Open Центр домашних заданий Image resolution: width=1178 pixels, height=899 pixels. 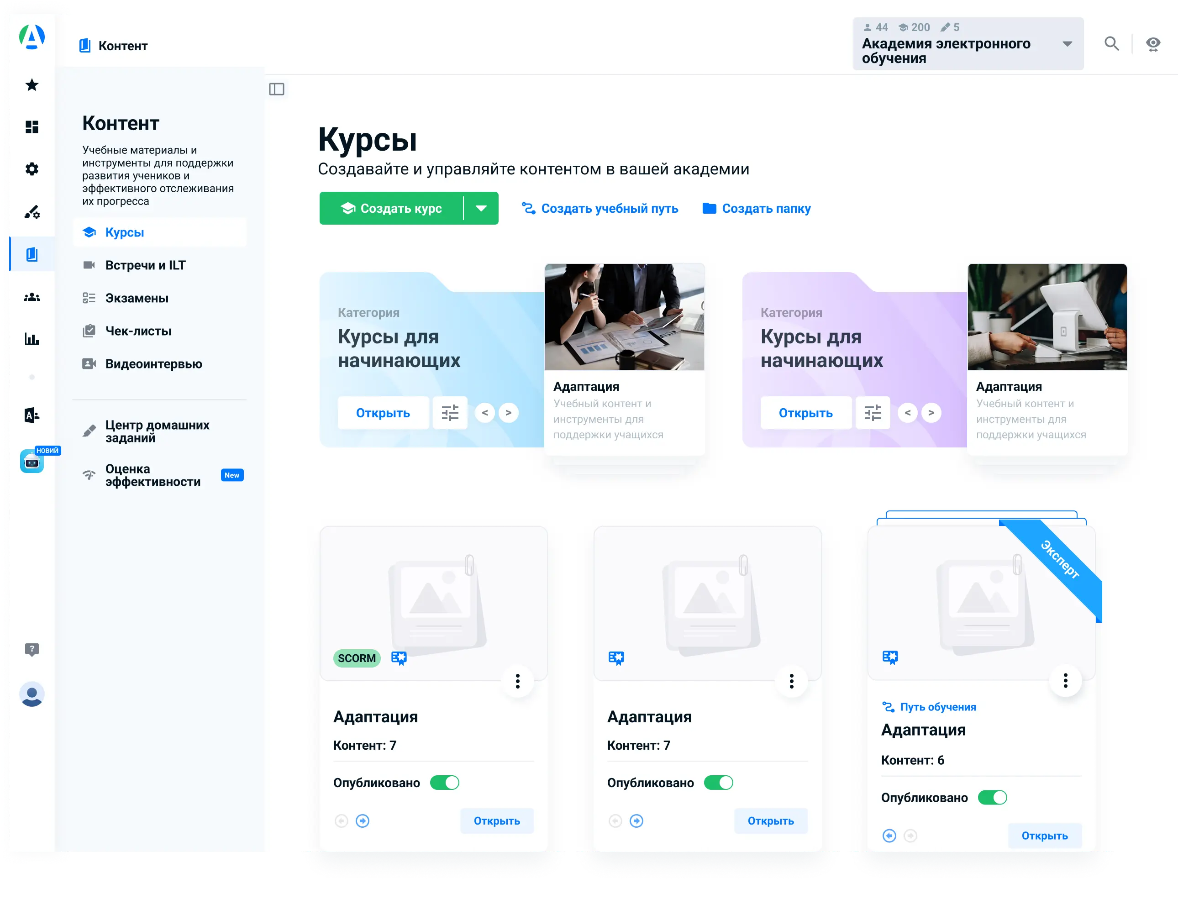coord(159,431)
